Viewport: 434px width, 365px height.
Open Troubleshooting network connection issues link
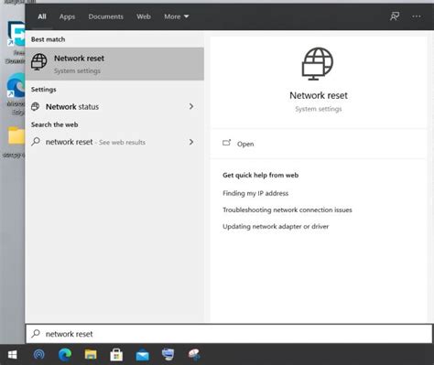coord(288,209)
